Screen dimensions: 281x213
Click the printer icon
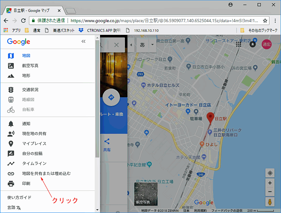pyautogui.click(x=11, y=184)
